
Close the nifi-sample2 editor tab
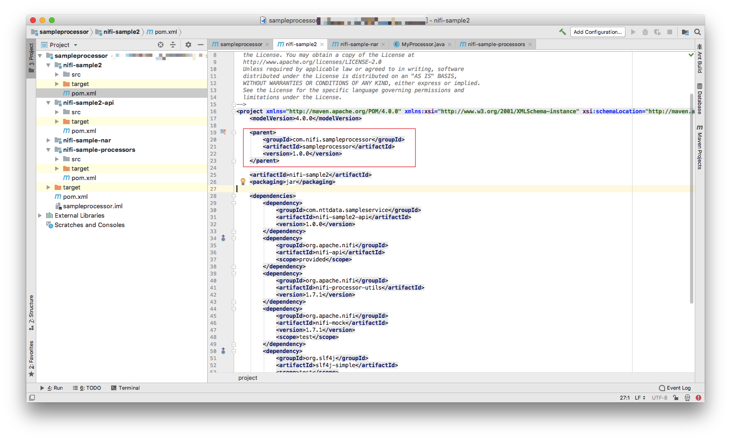coord(322,45)
